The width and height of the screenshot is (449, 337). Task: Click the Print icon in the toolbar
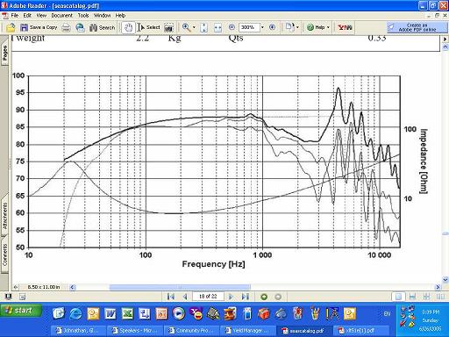(67, 27)
